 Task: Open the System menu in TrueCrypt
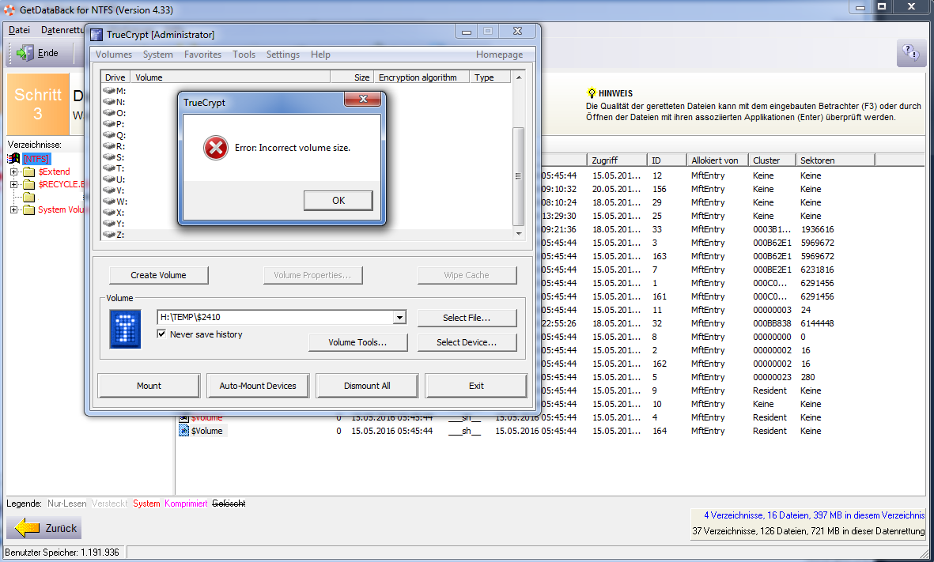click(x=158, y=55)
